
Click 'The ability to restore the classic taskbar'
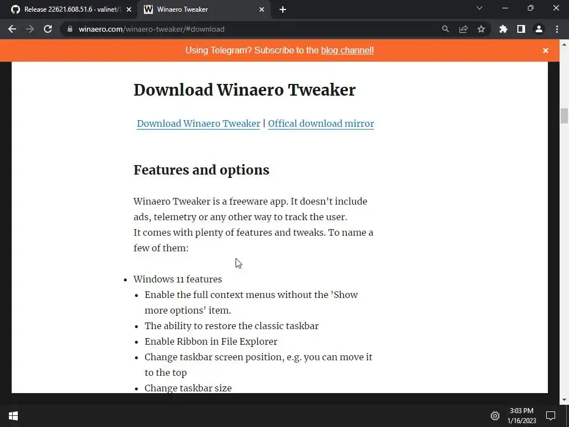click(232, 326)
